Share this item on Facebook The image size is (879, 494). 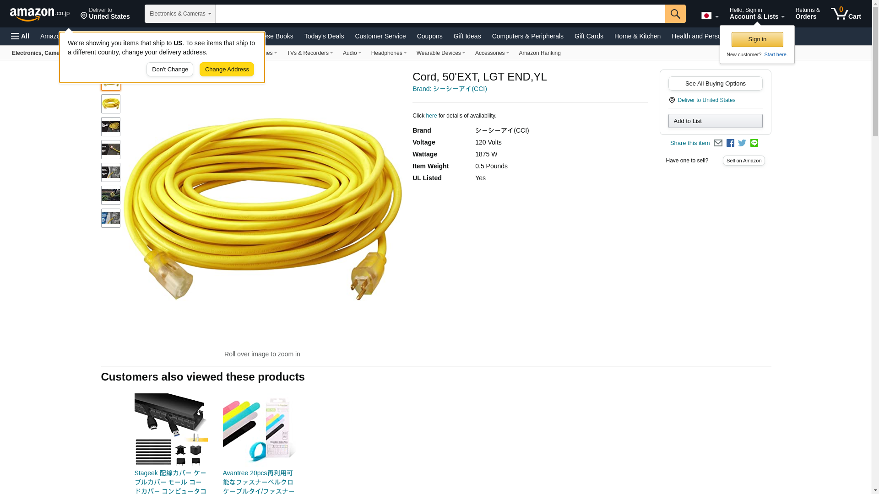[x=730, y=143]
